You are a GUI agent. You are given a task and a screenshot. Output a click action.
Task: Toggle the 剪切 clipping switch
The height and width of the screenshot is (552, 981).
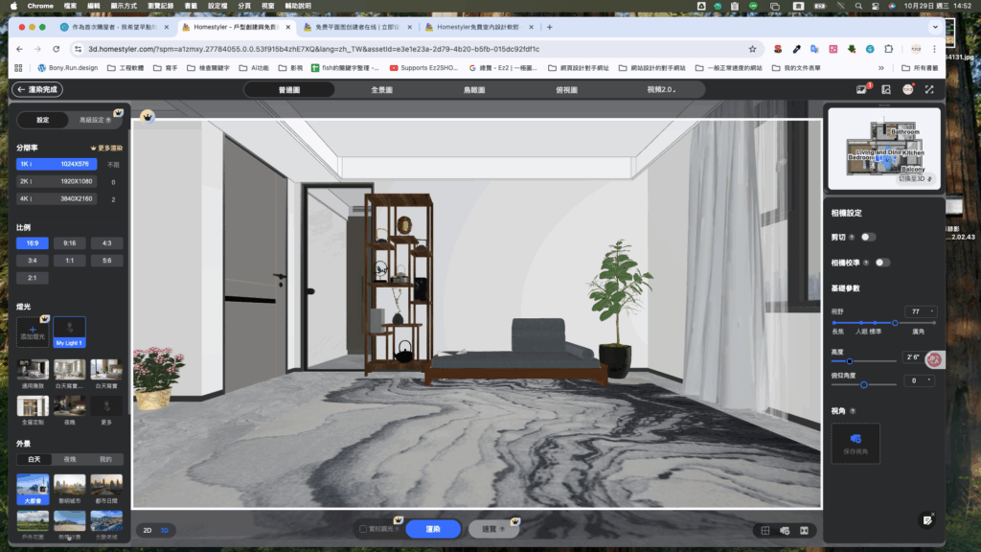[868, 237]
